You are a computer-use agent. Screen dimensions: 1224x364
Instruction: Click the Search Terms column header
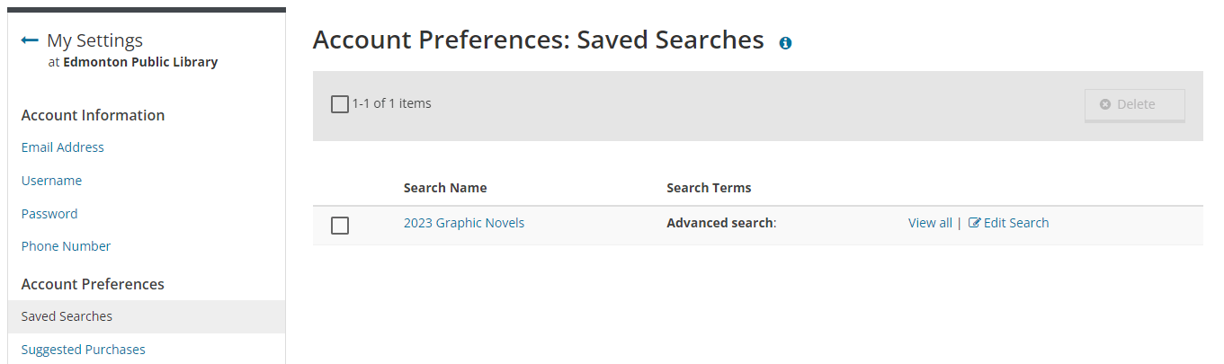coord(709,188)
